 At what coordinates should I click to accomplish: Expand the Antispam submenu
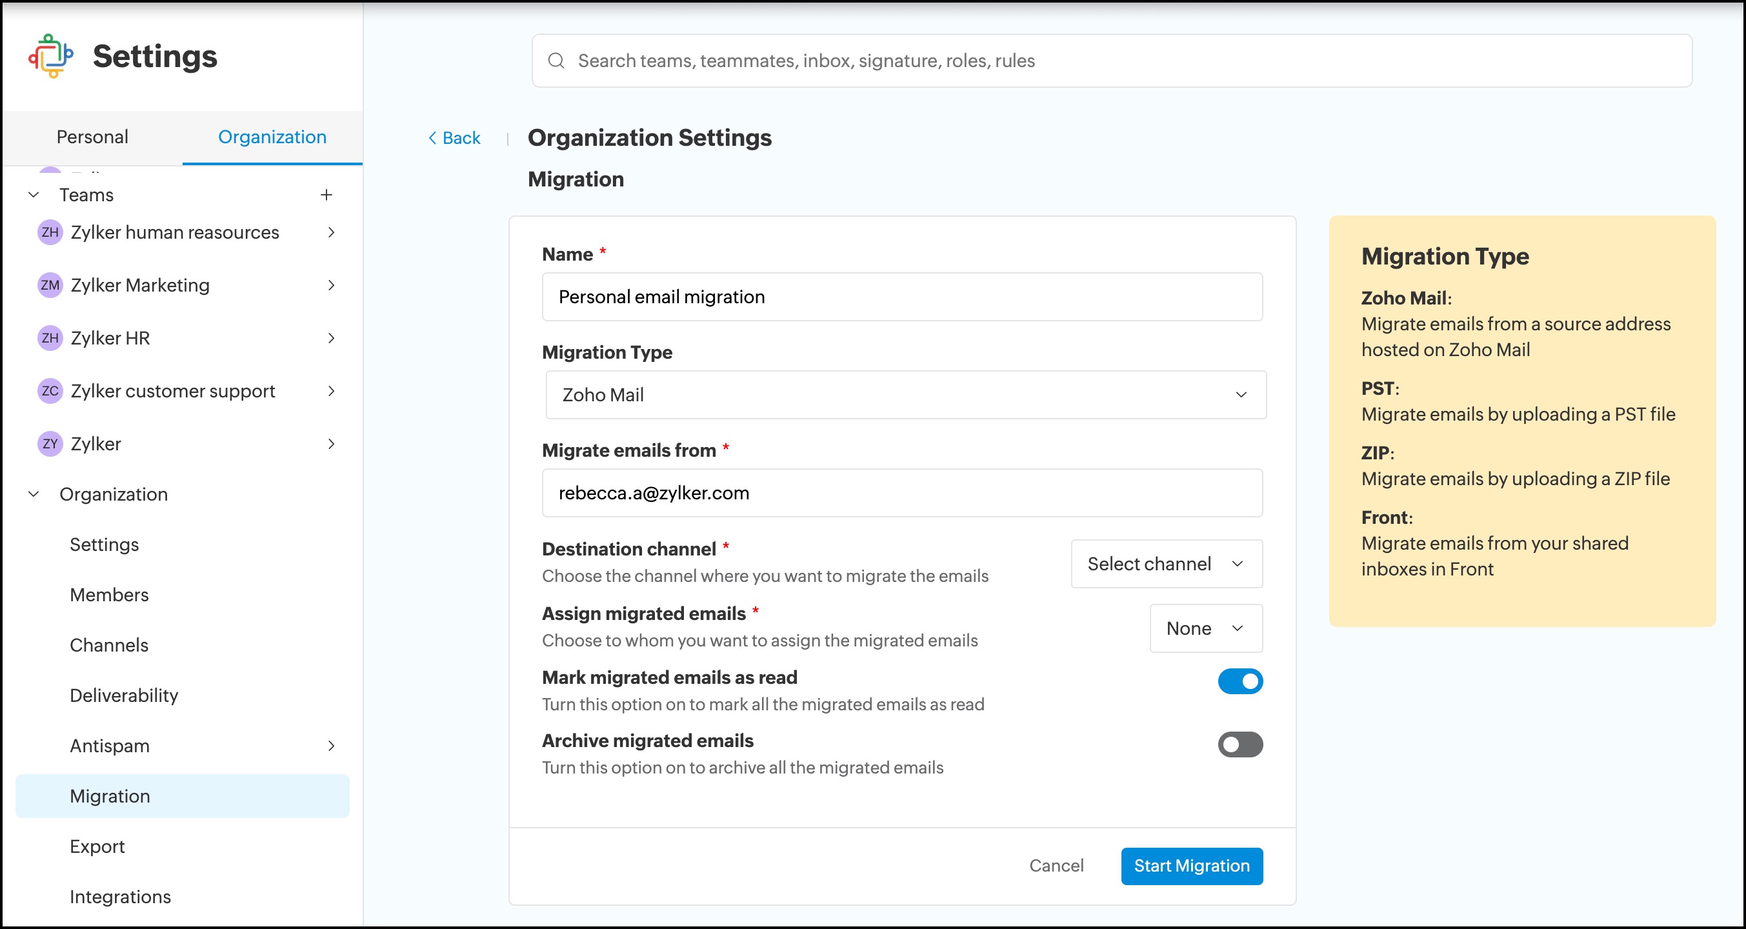click(332, 746)
